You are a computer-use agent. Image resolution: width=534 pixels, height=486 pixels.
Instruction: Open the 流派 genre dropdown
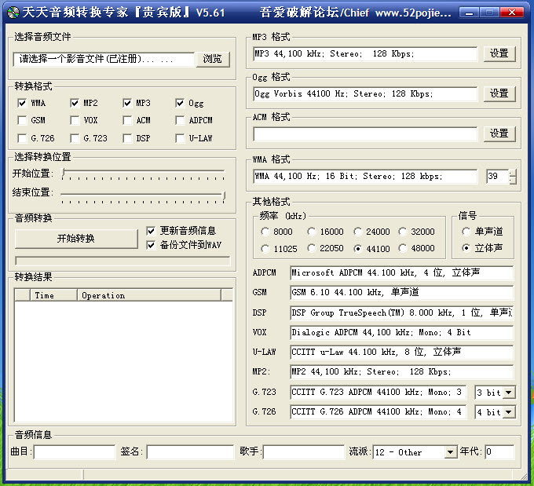[451, 452]
